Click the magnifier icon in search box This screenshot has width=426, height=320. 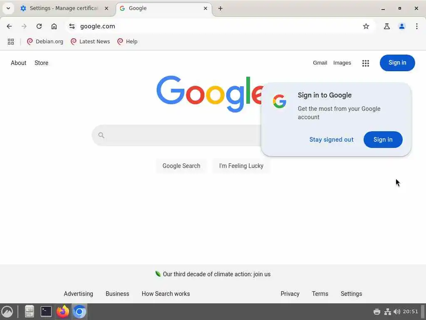102,135
